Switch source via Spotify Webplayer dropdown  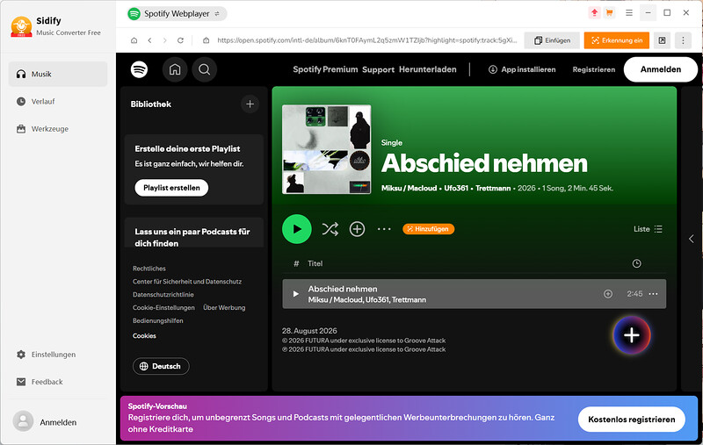click(x=178, y=13)
